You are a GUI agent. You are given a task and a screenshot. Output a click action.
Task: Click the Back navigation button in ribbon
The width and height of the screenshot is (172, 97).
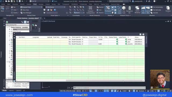click(x=2, y=9)
